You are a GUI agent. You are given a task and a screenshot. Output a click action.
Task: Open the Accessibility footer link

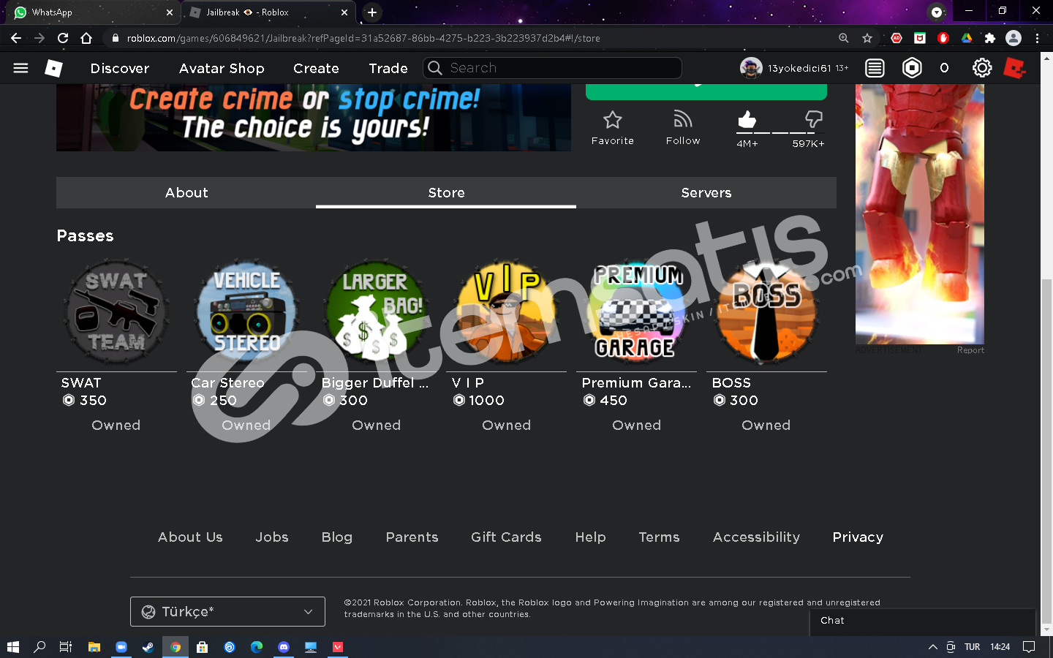(756, 537)
